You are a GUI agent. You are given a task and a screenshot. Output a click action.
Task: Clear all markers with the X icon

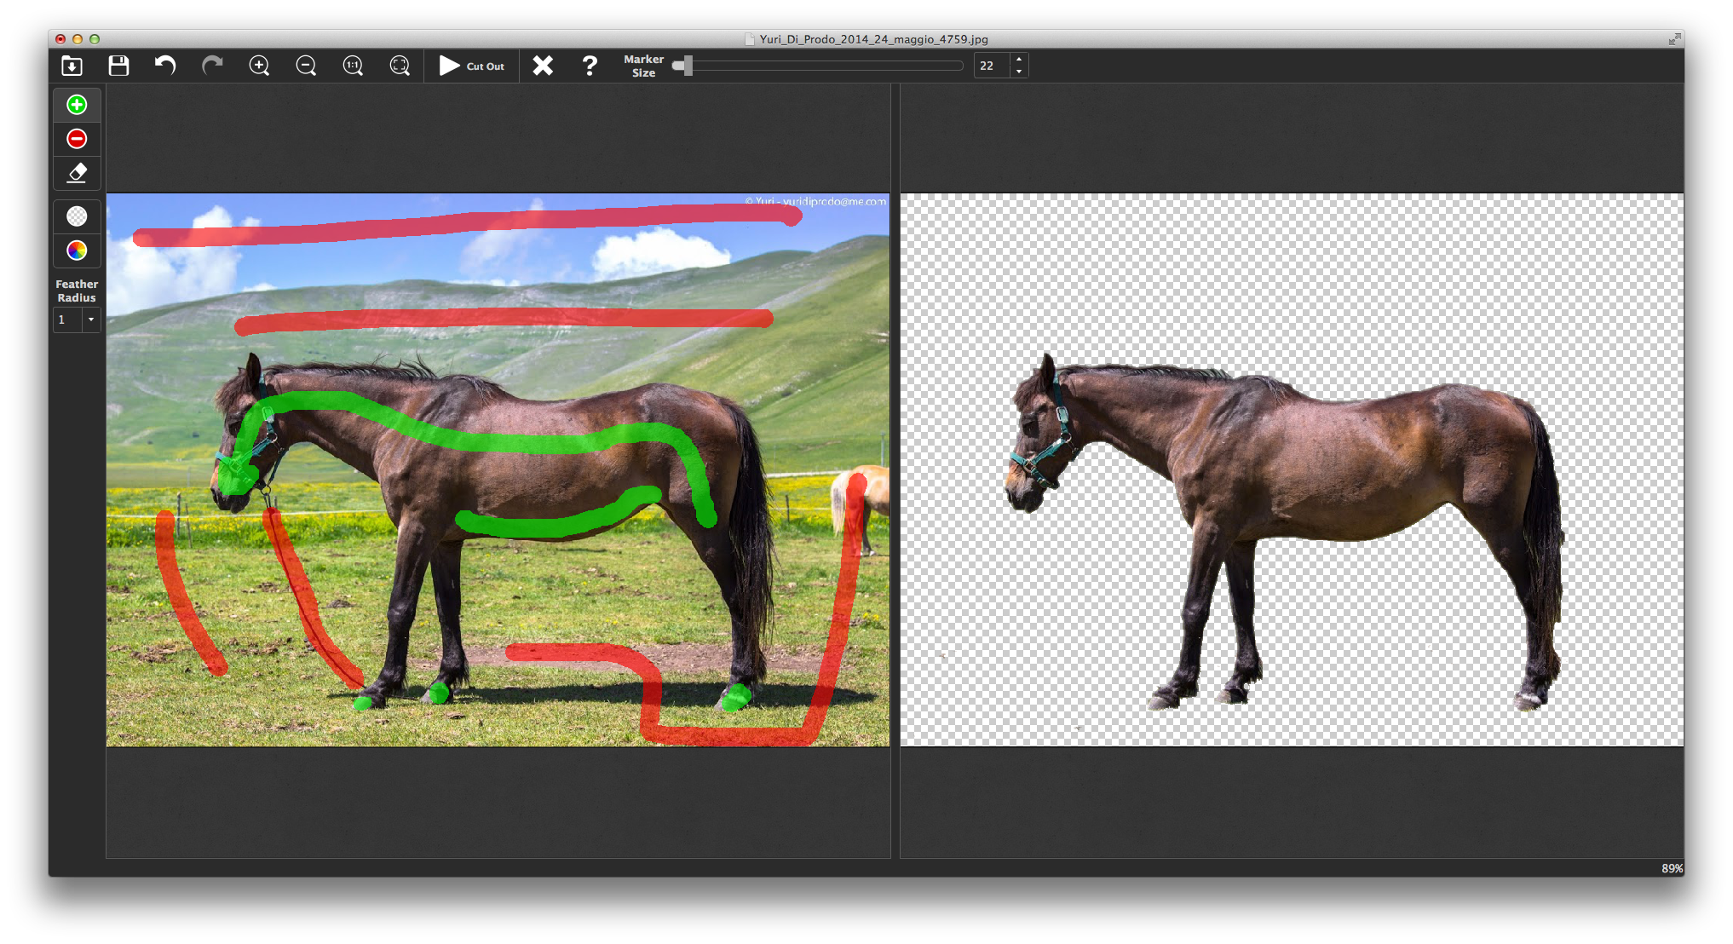click(543, 66)
